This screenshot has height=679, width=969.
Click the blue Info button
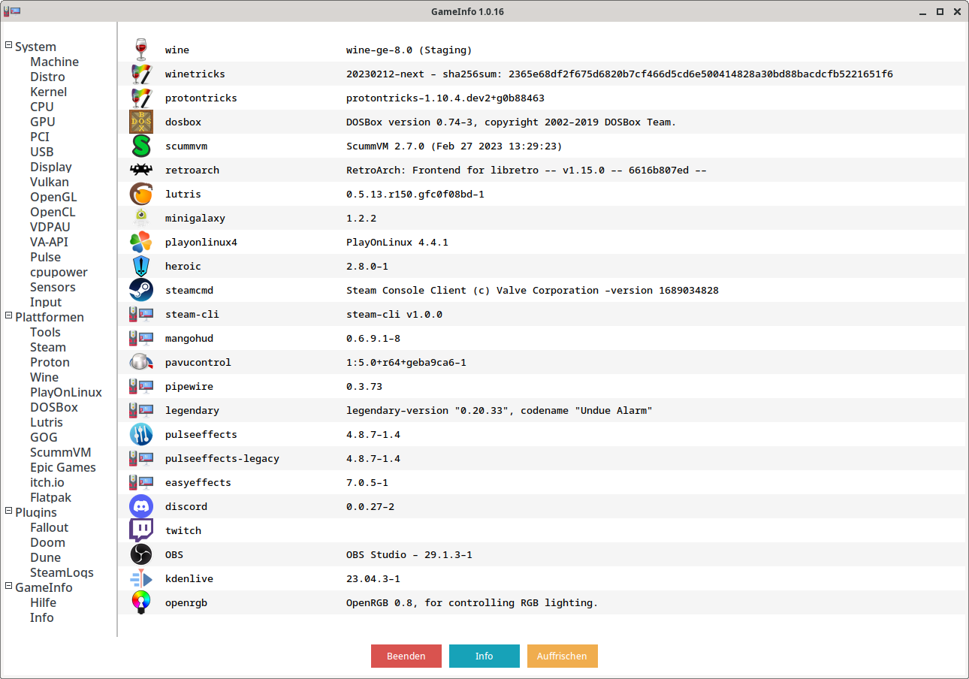[x=484, y=656]
